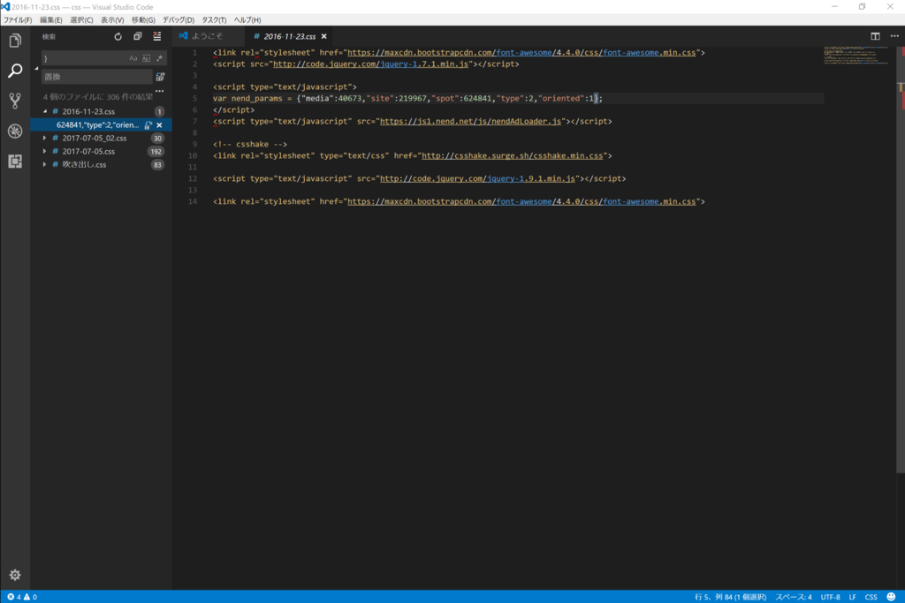Dismiss the selected 624841 search match
Screen dimensions: 905x603
pyautogui.click(x=159, y=125)
